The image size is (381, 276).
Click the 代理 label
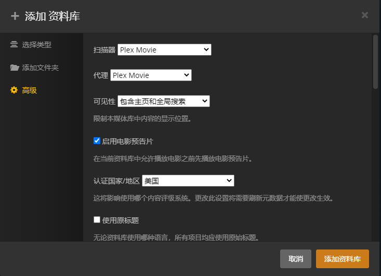tap(101, 75)
